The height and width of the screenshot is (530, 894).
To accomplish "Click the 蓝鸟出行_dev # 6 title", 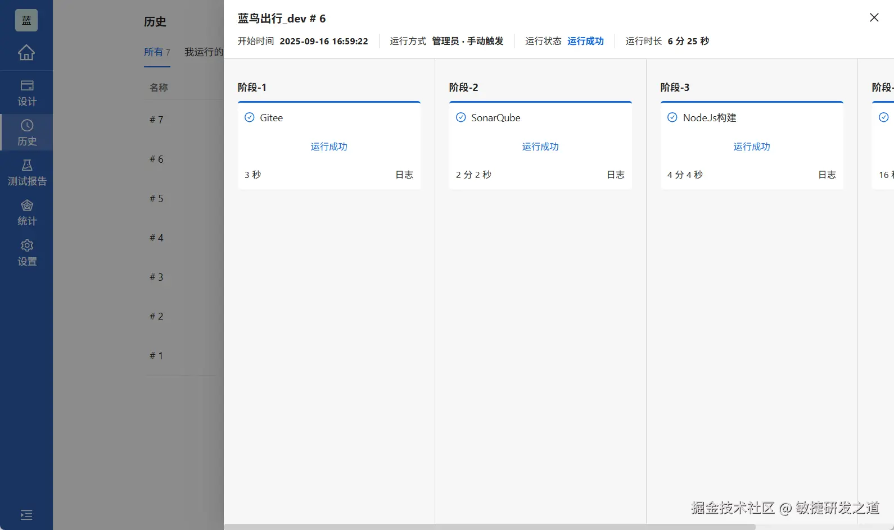I will click(x=282, y=19).
